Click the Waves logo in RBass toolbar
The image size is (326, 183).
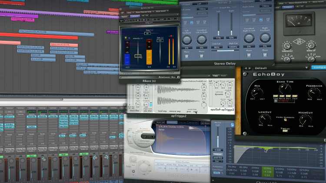121,21
